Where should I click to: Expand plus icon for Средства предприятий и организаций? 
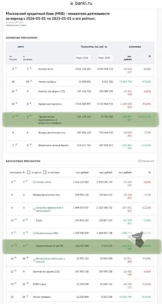click(34, 209)
